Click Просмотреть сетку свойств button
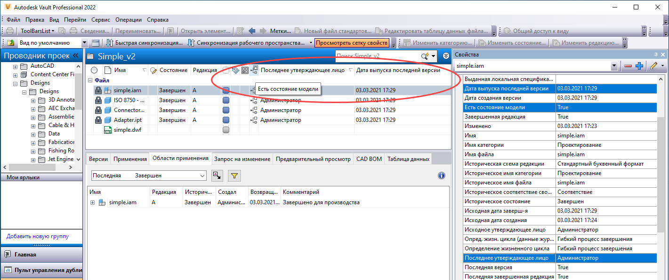The image size is (669, 280). [x=352, y=43]
